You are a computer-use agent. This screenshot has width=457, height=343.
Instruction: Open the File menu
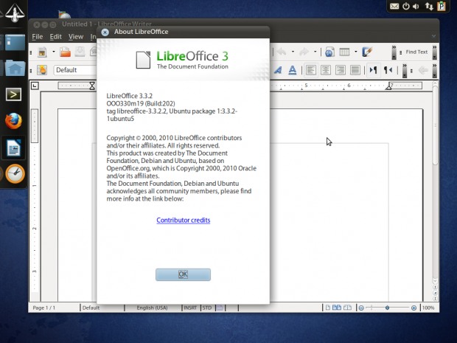[38, 37]
